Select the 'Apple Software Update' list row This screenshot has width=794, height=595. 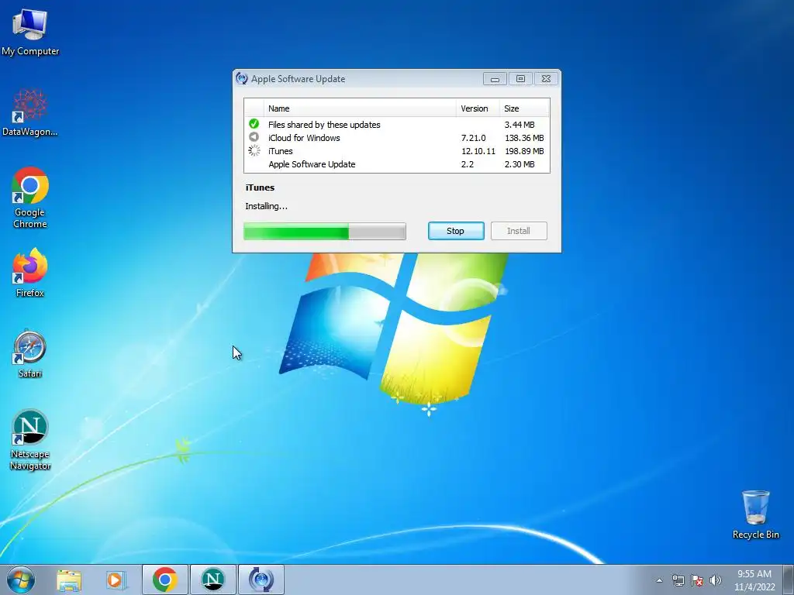(397, 164)
